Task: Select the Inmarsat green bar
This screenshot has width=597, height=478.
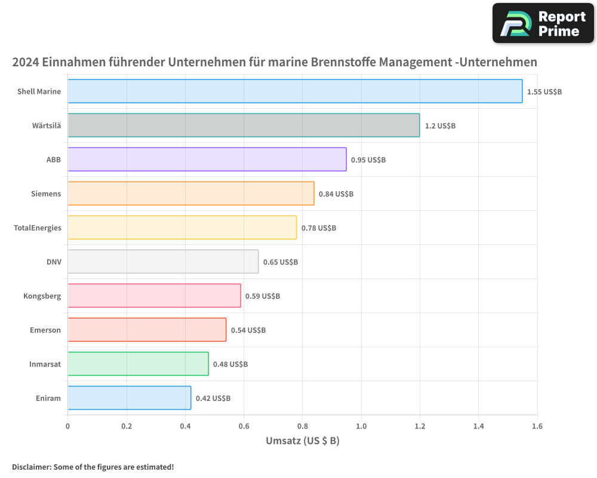Action: tap(137, 364)
